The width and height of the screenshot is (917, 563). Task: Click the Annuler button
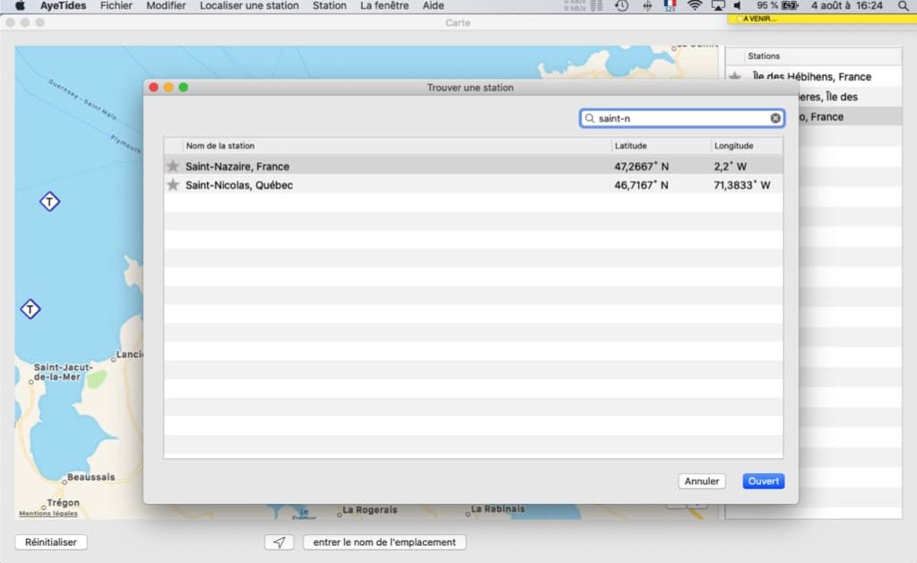[702, 481]
